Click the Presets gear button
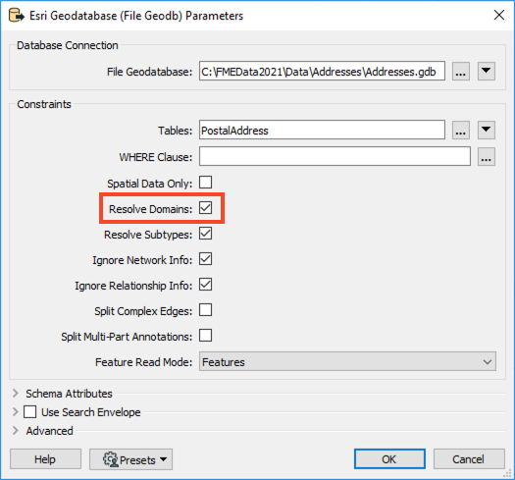The image size is (515, 480). (130, 459)
